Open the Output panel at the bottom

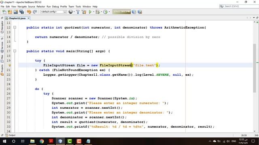click(x=10, y=135)
